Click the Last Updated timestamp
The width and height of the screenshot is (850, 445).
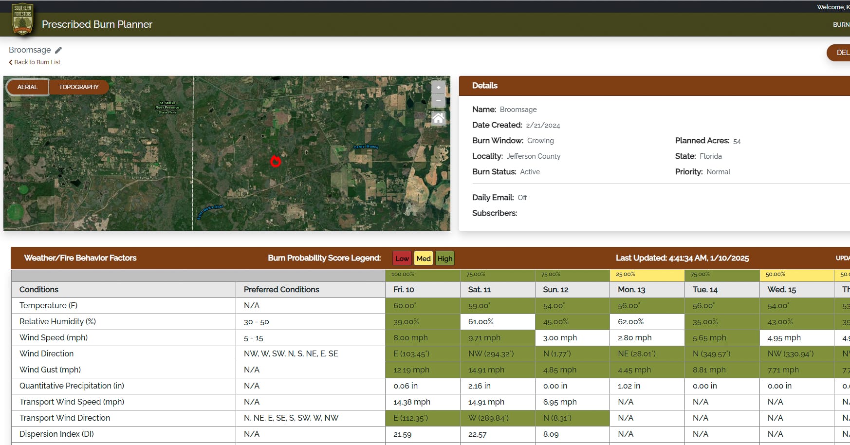(682, 259)
